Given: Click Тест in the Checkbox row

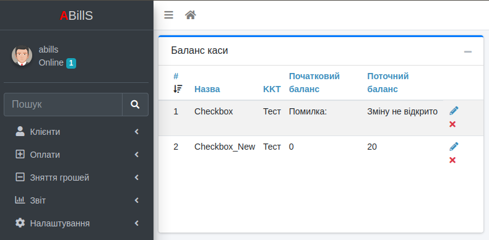Looking at the screenshot, I should point(272,111).
